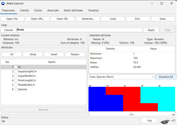Invert the attribute selection
Image resolution: width=177 pixels, height=127 pixels.
54,54
